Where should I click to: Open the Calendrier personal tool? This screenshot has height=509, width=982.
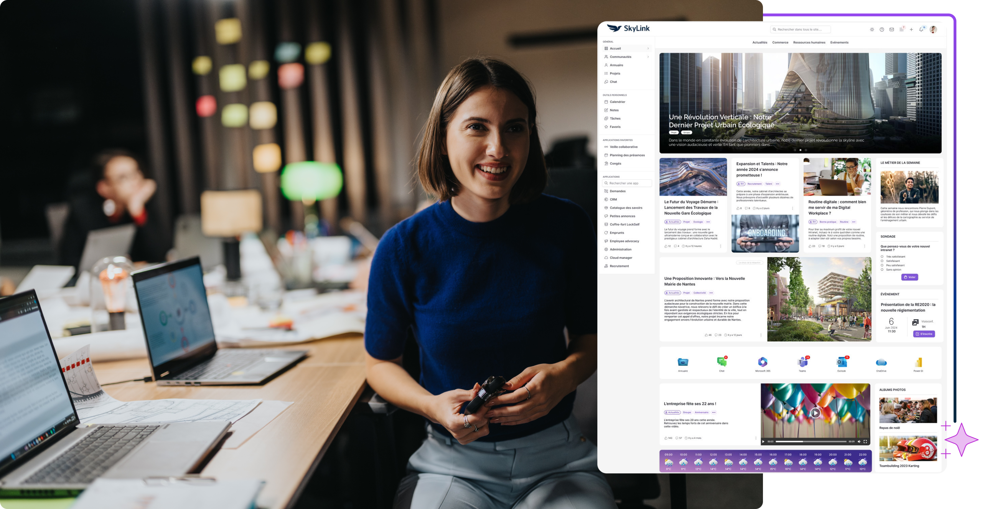[617, 102]
